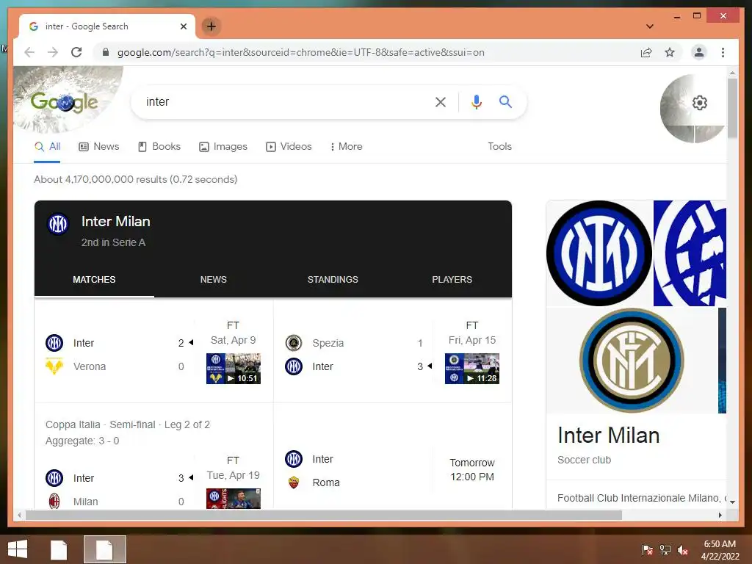Image resolution: width=752 pixels, height=564 pixels.
Task: Click the scroll down arrow
Action: coord(732,502)
